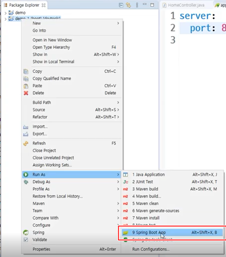Select Close Unrelated Project
Image resolution: width=226 pixels, height=257 pixels.
click(x=72, y=158)
